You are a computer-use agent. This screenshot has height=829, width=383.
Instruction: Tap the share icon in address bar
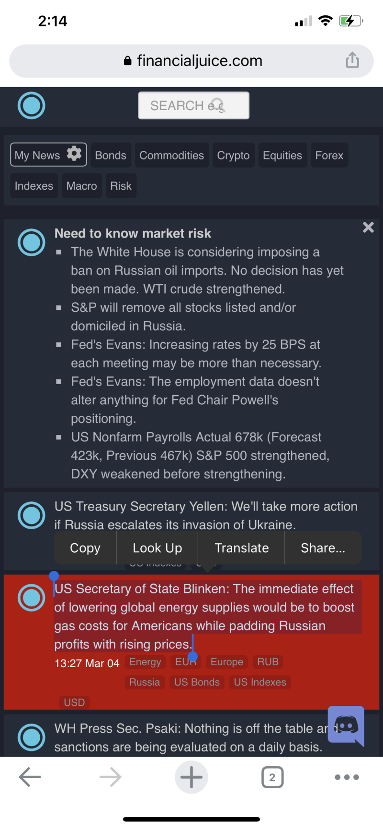click(x=352, y=60)
